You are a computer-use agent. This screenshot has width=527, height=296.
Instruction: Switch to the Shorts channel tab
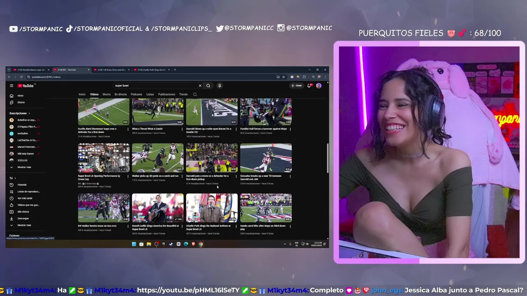point(106,94)
